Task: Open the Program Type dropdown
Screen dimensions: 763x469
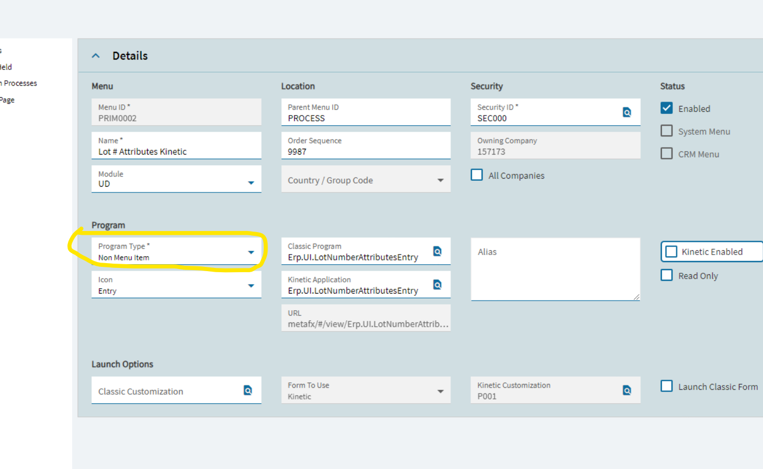Action: 251,252
